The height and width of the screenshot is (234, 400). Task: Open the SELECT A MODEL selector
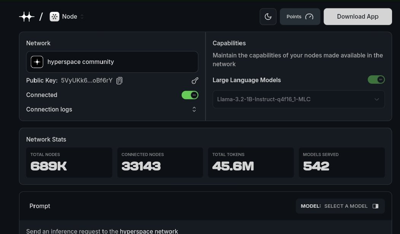(340, 206)
